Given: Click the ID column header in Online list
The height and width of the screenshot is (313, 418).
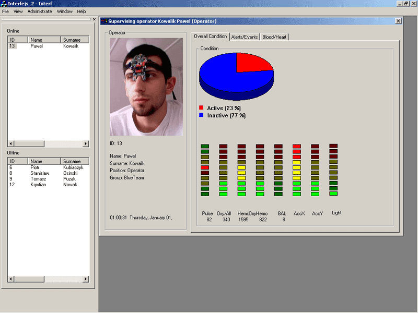Looking at the screenshot, I should tap(18, 40).
